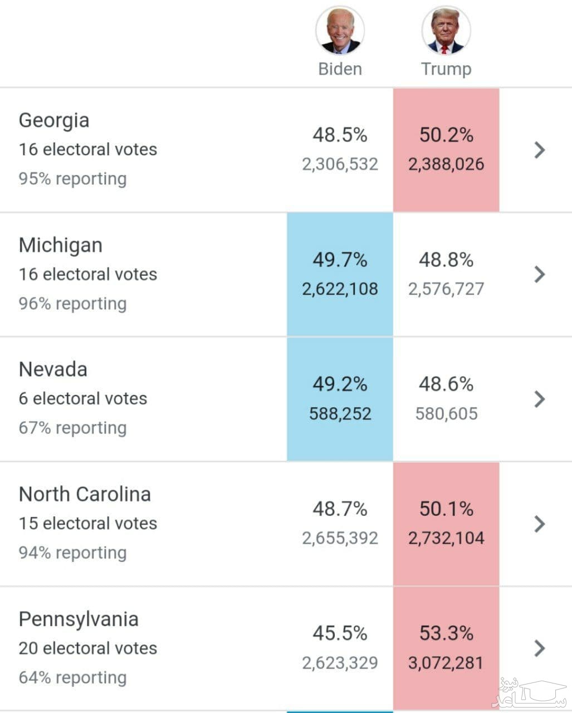Image resolution: width=572 pixels, height=713 pixels.
Task: Click Trump's portrait photo
Action: coord(446,31)
